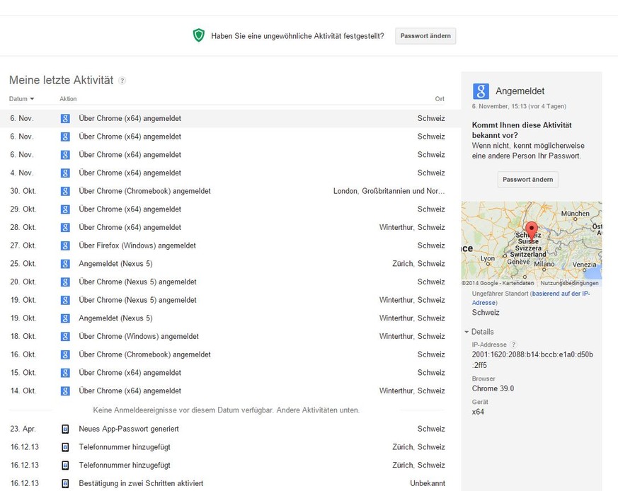Open basierend auf der IP-Adresse link

pos(531,298)
